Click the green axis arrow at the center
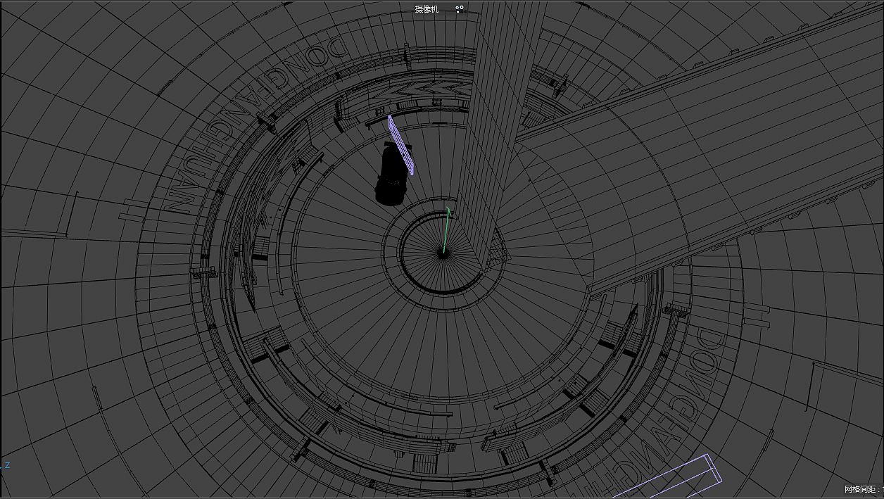This screenshot has width=884, height=499. [x=446, y=229]
